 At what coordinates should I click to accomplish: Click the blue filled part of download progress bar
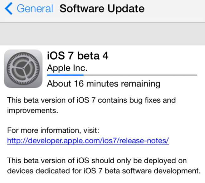(x=65, y=75)
